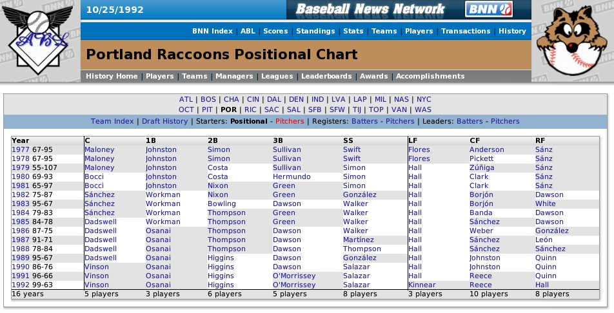This screenshot has width=614, height=313.
Task: Open Accomplishments in the gray bar
Action: [x=430, y=76]
